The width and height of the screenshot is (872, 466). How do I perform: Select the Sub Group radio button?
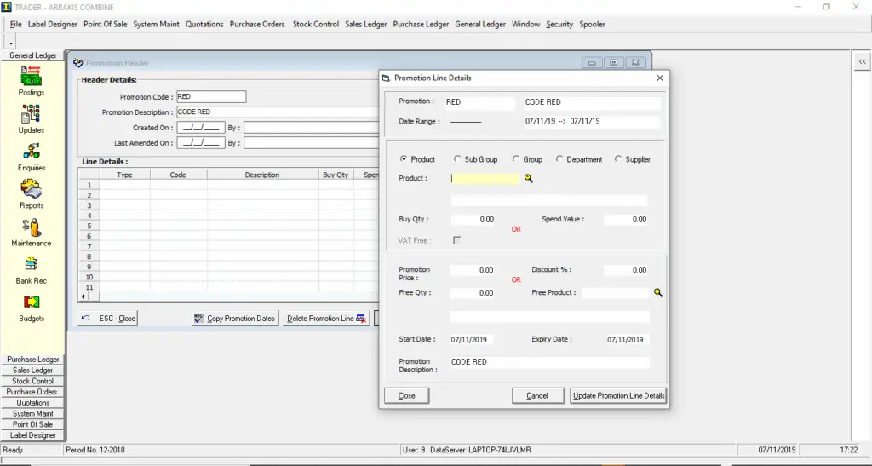pos(457,159)
